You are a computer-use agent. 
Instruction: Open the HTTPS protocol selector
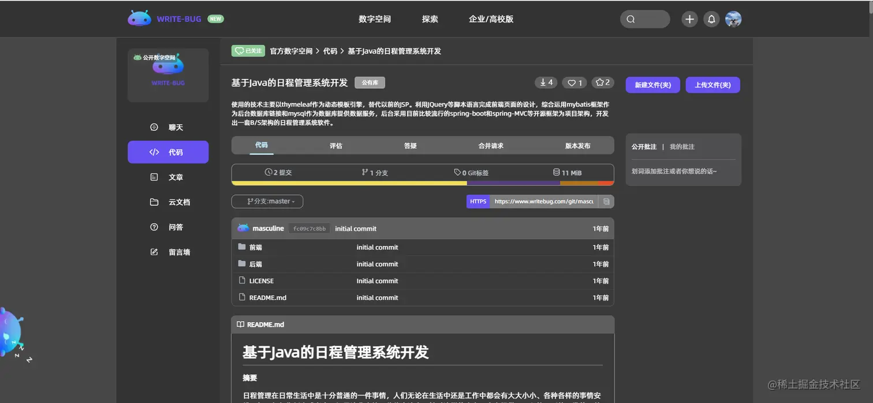[477, 201]
